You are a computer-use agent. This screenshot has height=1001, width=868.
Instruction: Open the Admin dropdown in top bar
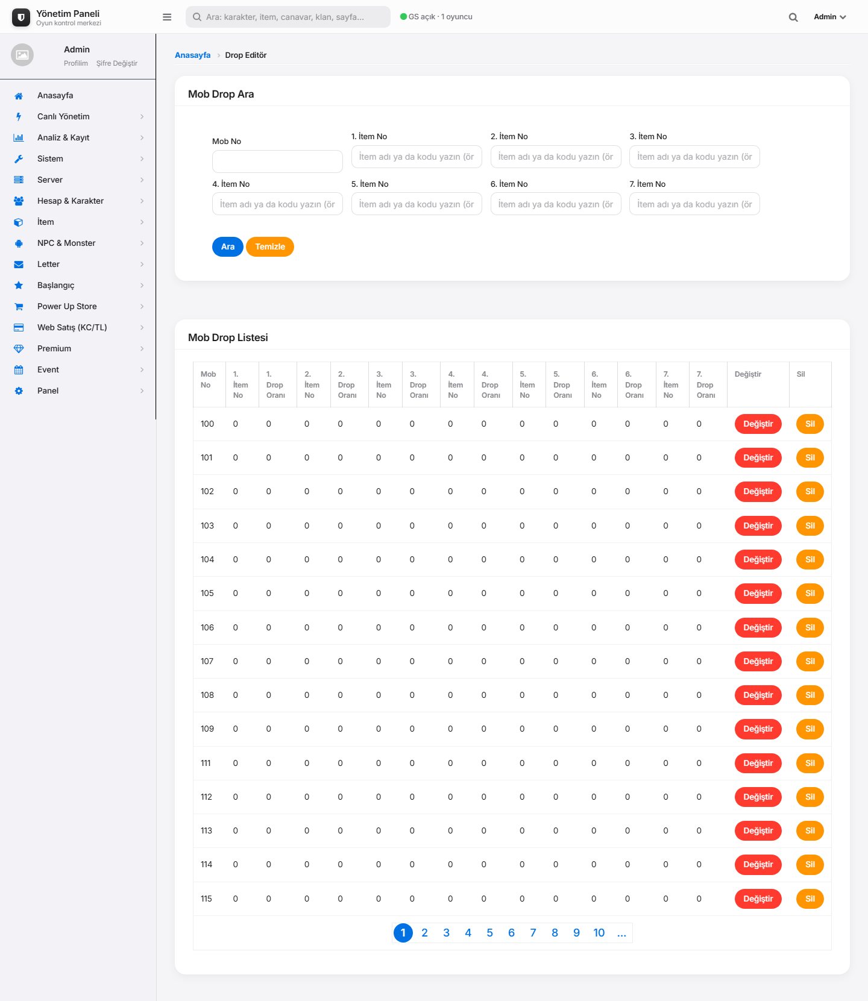click(830, 17)
